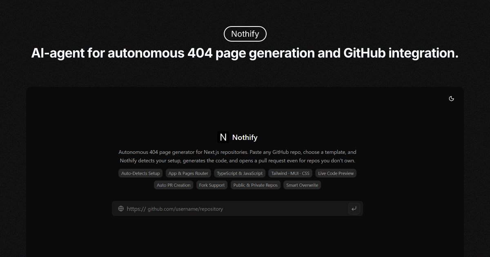Viewport: 490px width, 257px height.
Task: Click the Tailwind · MUI · CSS tag
Action: 290,173
